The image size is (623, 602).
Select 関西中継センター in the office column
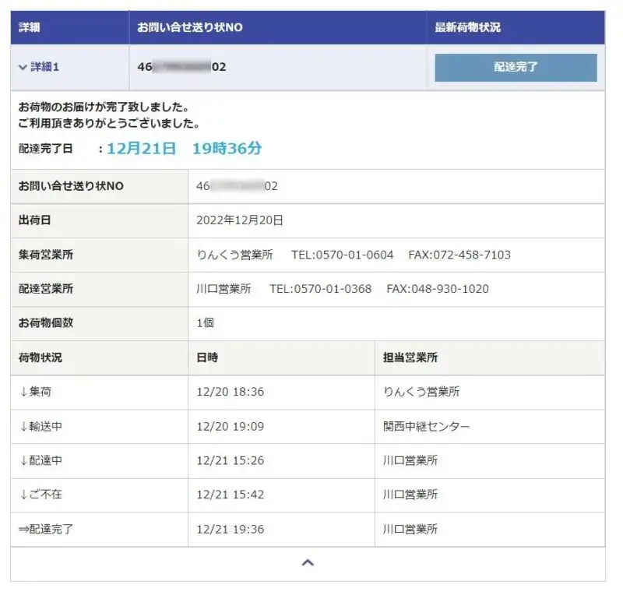[426, 426]
